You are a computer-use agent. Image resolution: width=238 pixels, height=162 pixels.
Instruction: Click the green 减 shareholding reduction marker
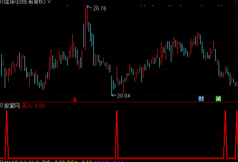[x=218, y=99]
